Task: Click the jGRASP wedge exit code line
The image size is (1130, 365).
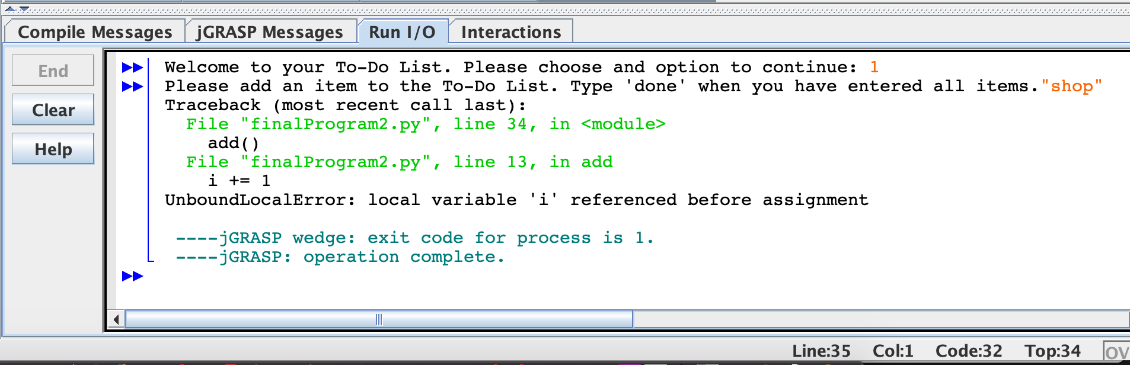Action: point(414,238)
